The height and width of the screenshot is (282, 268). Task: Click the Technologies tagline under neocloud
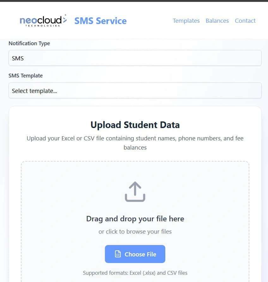[43, 26]
